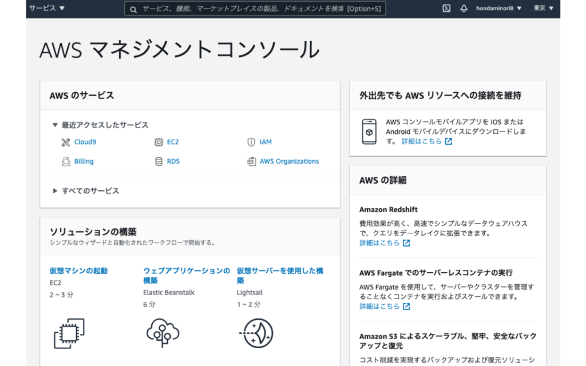The height and width of the screenshot is (366, 586).
Task: Open the AWS Organizations link
Action: [x=289, y=161]
